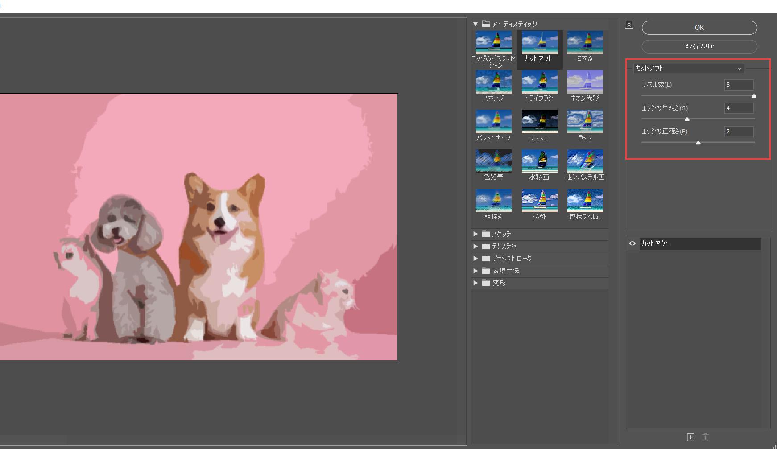Open the カットアウト filter dropdown
The width and height of the screenshot is (777, 449).
point(689,68)
